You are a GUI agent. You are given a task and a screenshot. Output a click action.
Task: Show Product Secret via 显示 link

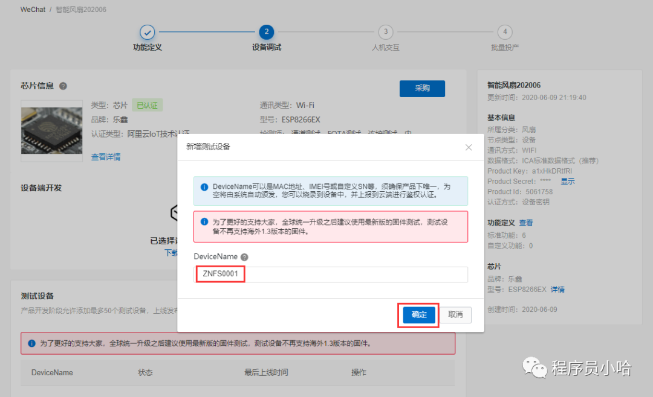[567, 181]
